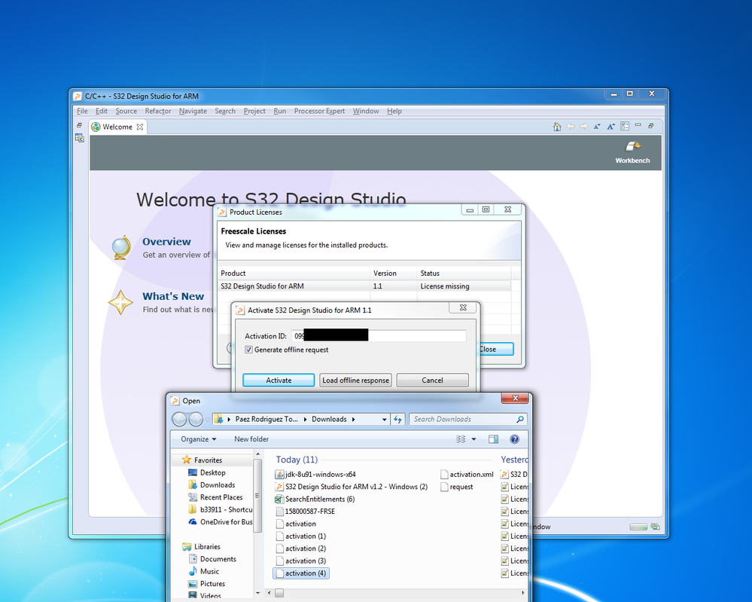The image size is (752, 602).
Task: Click the search magnifier in Open dialog
Action: pos(520,419)
